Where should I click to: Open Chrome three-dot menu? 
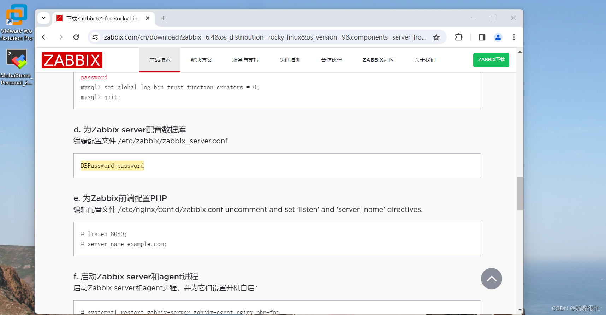pyautogui.click(x=514, y=37)
